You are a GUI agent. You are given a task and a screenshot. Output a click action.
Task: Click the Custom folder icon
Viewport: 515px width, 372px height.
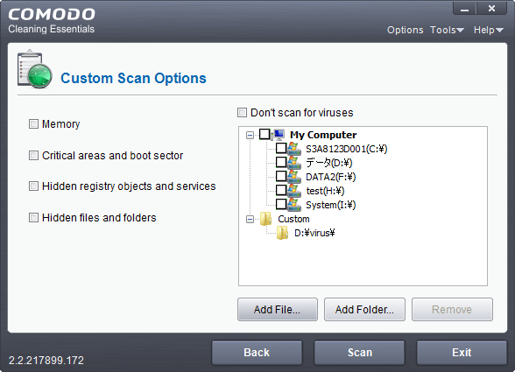click(x=265, y=219)
